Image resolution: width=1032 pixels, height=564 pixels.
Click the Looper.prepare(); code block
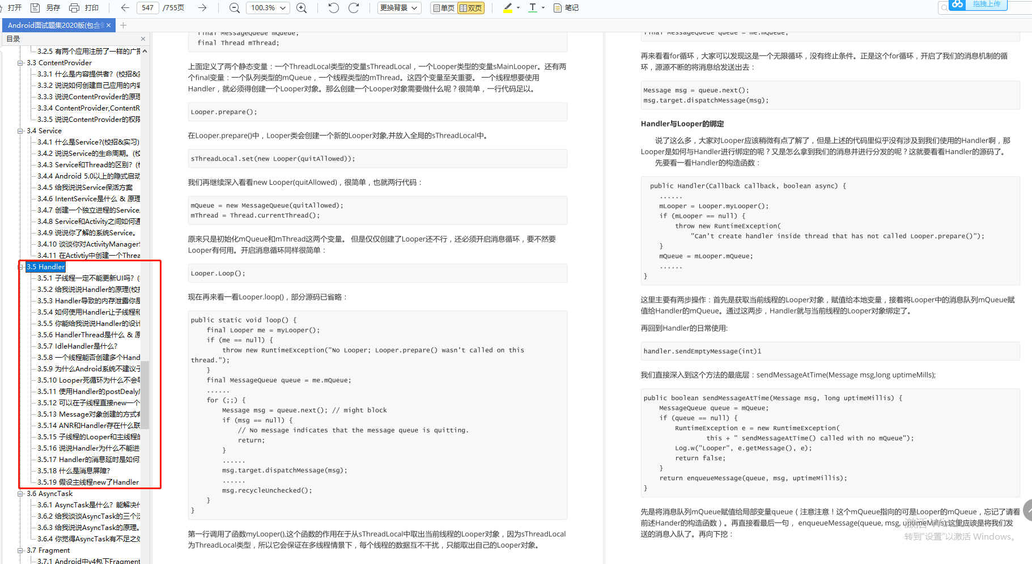point(377,112)
